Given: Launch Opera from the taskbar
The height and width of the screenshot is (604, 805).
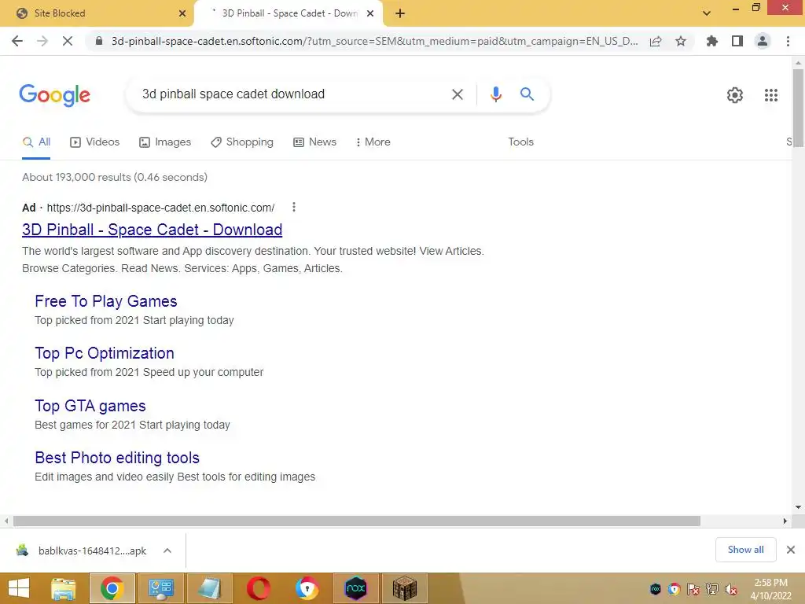Looking at the screenshot, I should coord(259,588).
